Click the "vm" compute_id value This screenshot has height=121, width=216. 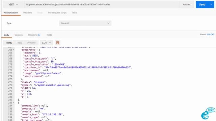[42, 109]
